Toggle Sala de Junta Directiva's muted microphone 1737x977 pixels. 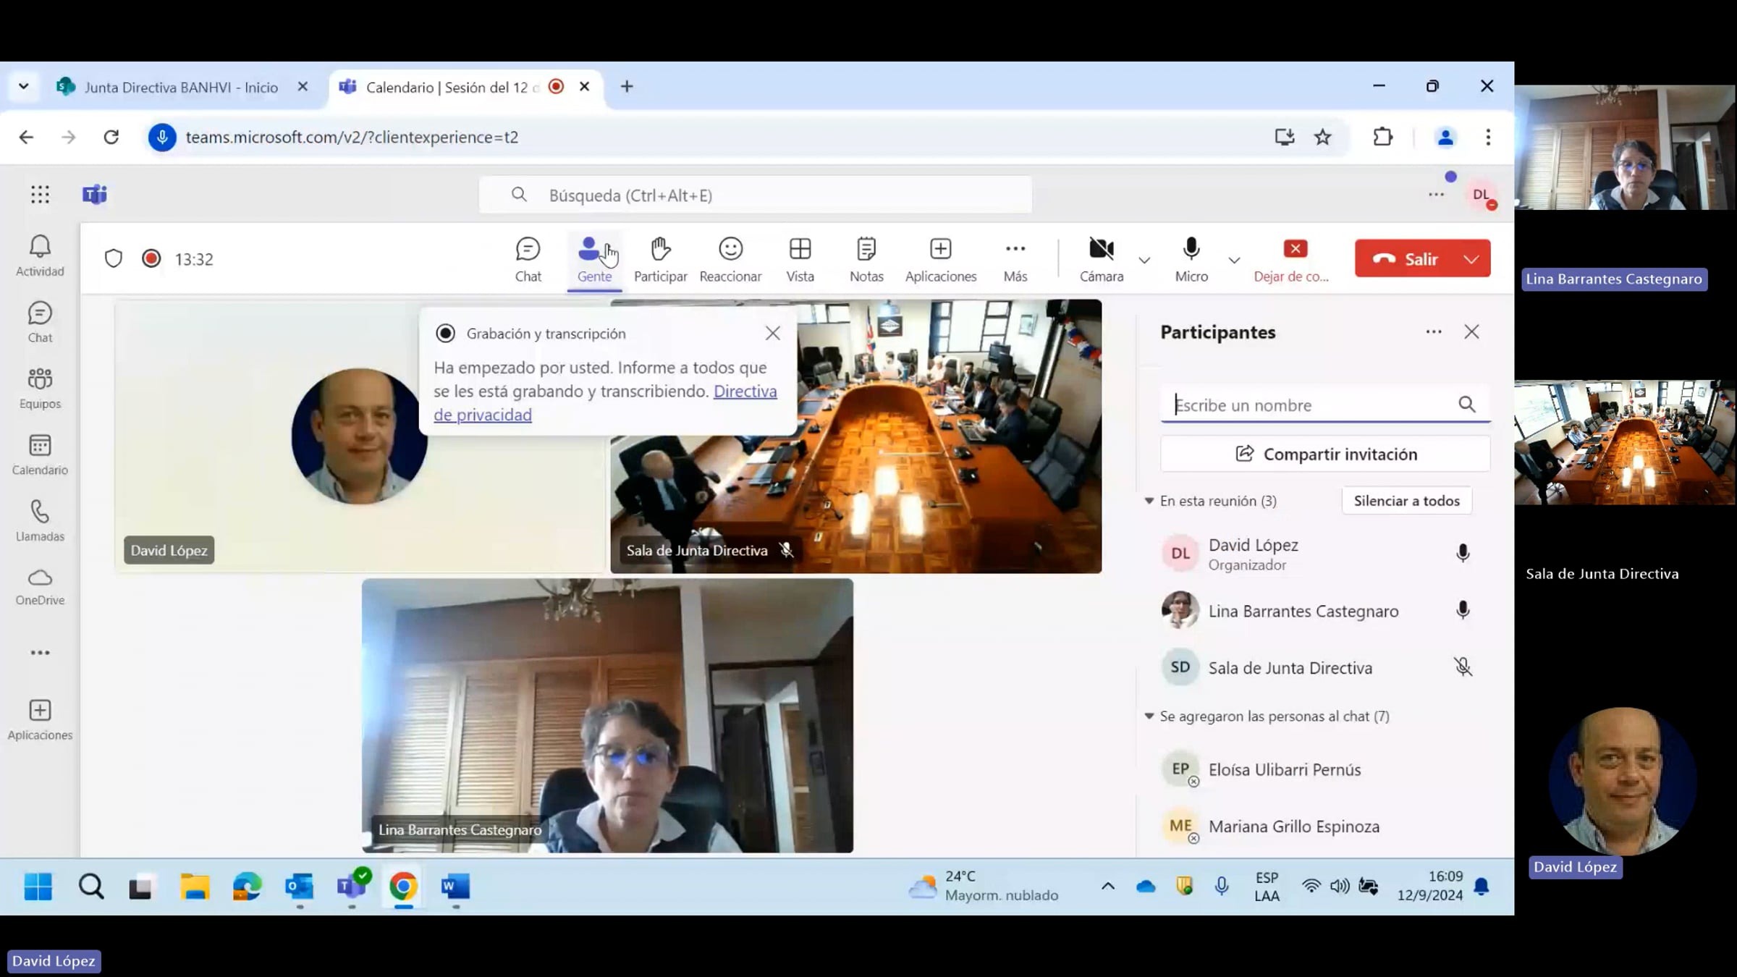[1463, 667]
